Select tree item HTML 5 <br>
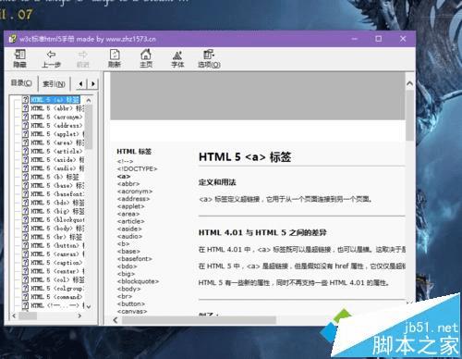462x359 pixels. pyautogui.click(x=56, y=237)
